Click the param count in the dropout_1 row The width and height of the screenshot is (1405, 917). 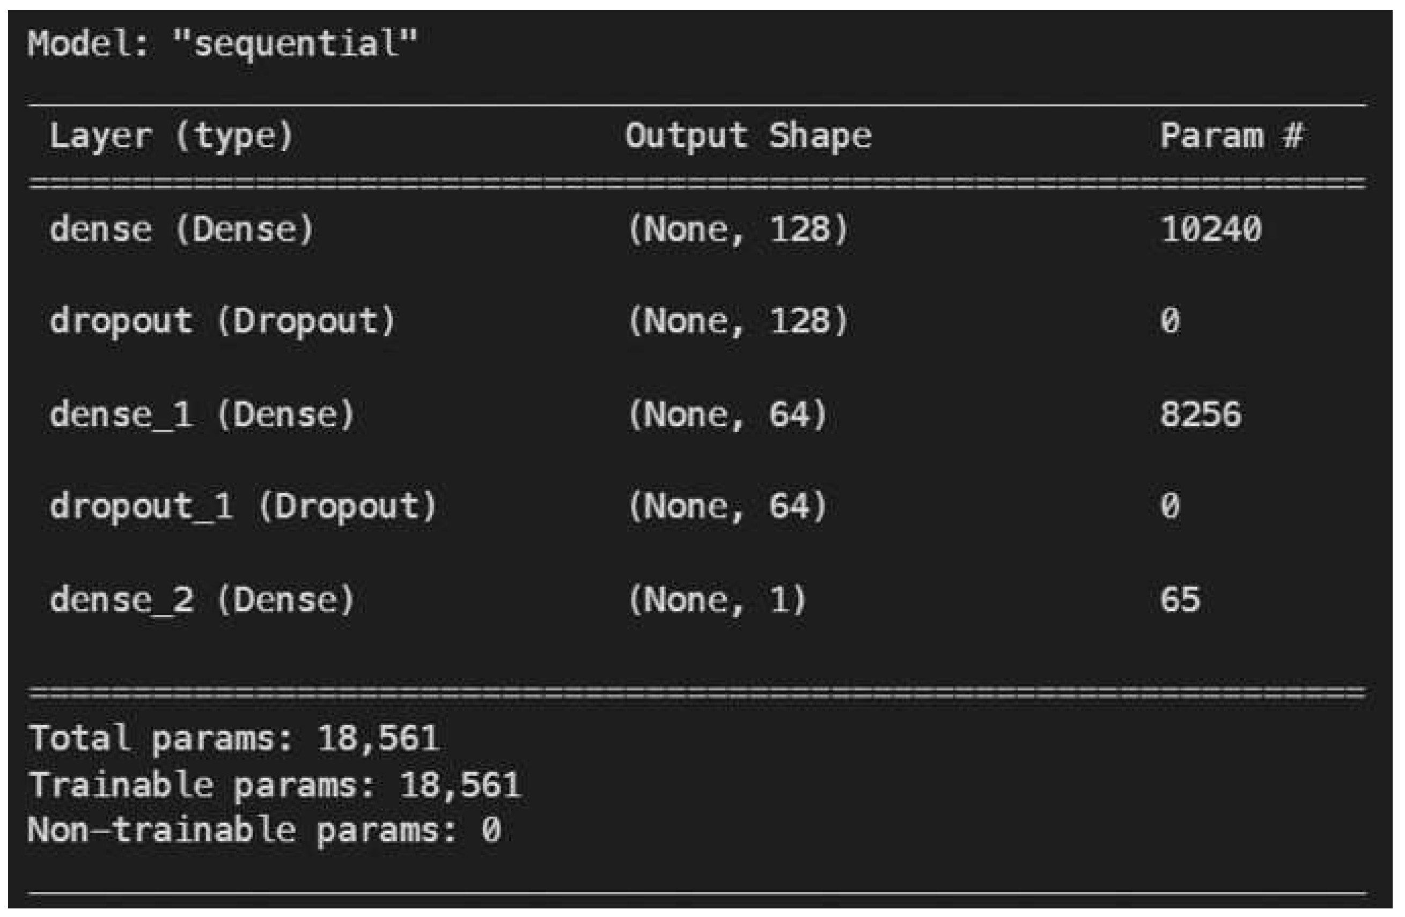1170,506
